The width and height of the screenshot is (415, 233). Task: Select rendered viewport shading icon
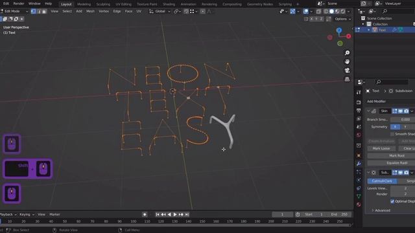coord(343,12)
